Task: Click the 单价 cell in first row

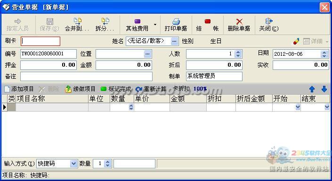Action: (x=152, y=107)
